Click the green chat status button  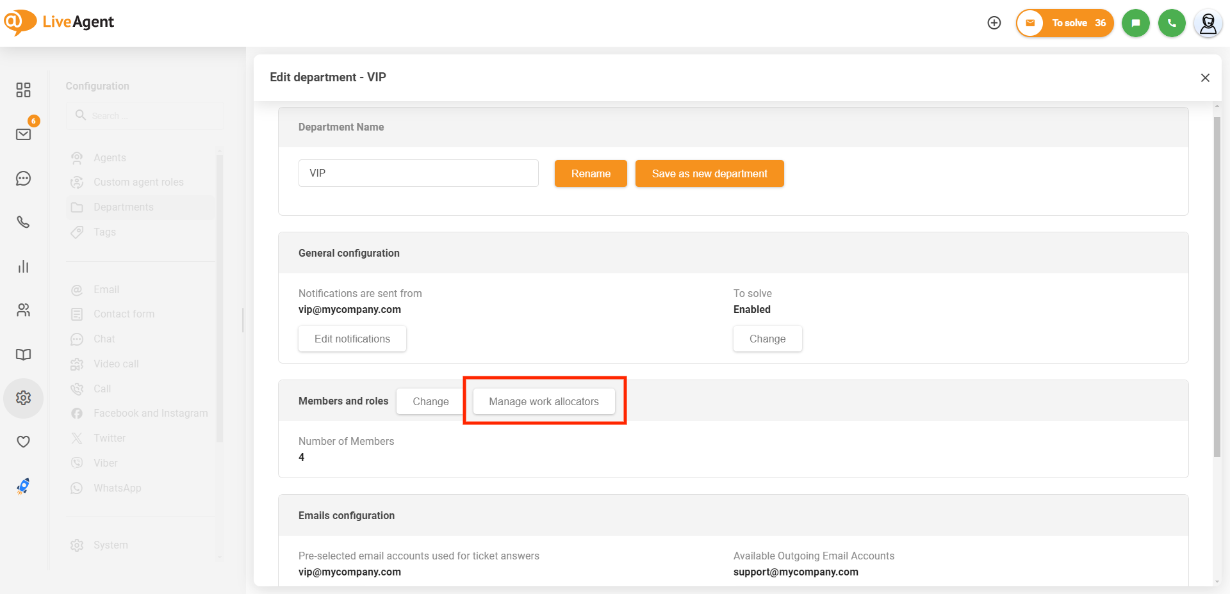(x=1135, y=23)
